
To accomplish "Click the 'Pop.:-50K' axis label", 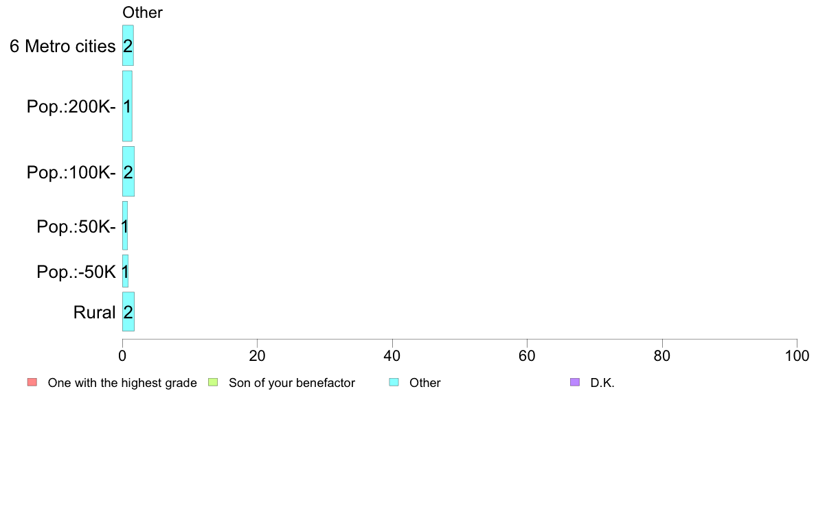I will 76,272.
